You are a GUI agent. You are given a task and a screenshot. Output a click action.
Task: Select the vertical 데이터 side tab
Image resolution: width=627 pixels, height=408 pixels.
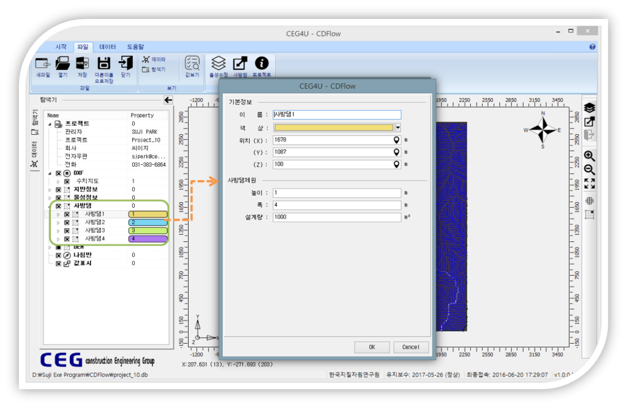(35, 154)
